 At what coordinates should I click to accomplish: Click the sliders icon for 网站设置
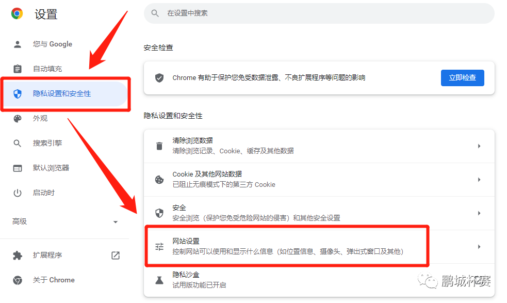(x=159, y=247)
